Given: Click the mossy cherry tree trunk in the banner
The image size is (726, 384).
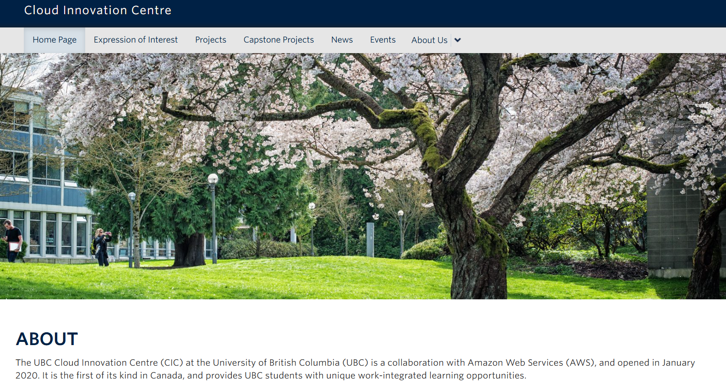Looking at the screenshot, I should 476,256.
